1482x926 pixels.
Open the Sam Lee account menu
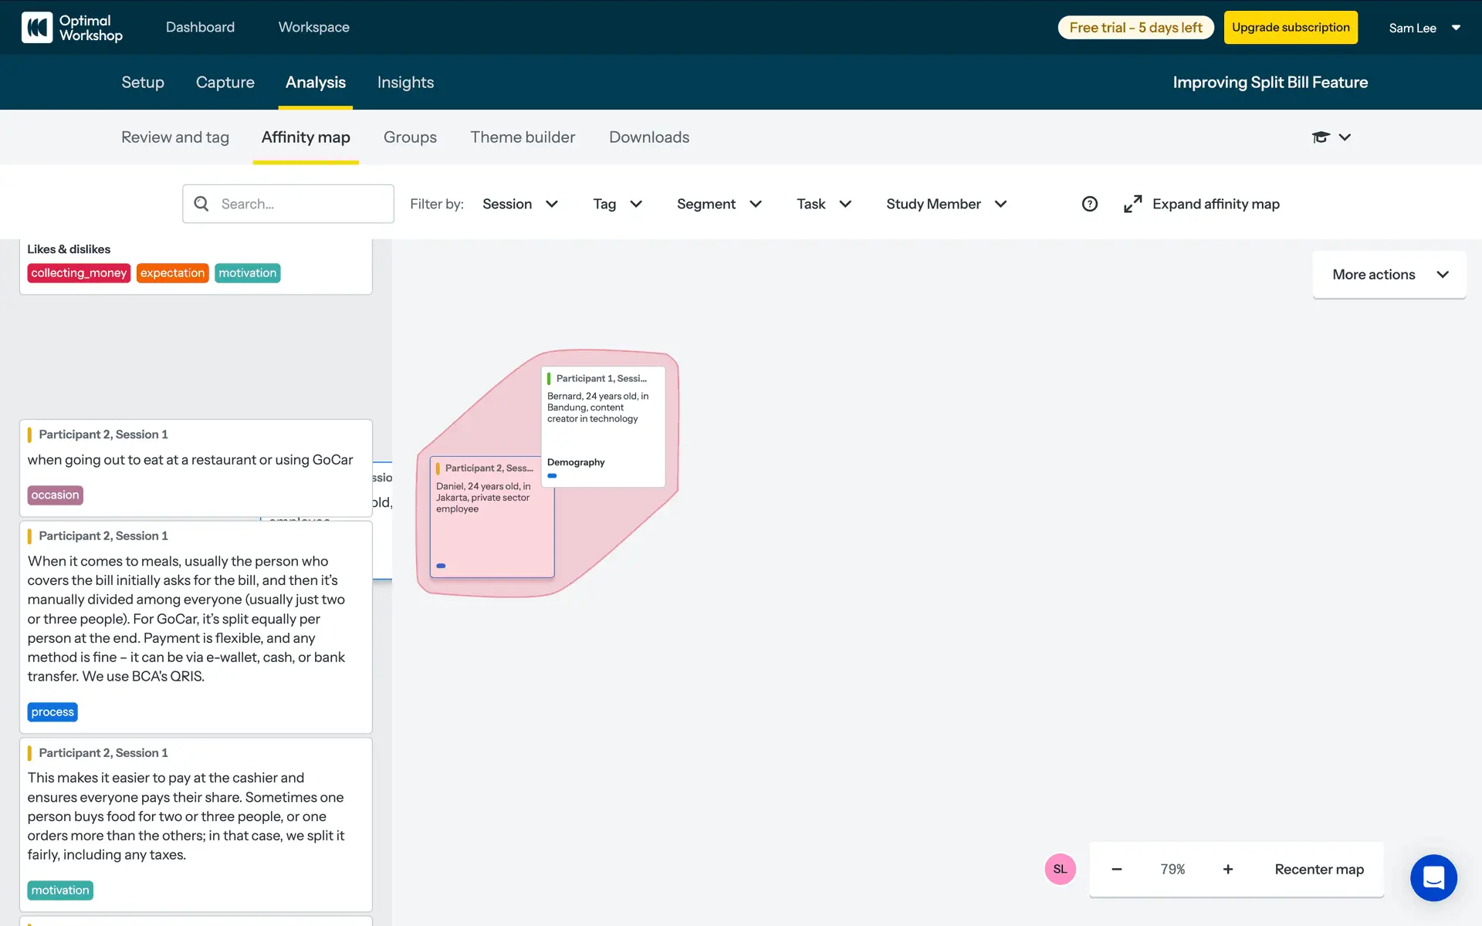1424,28
